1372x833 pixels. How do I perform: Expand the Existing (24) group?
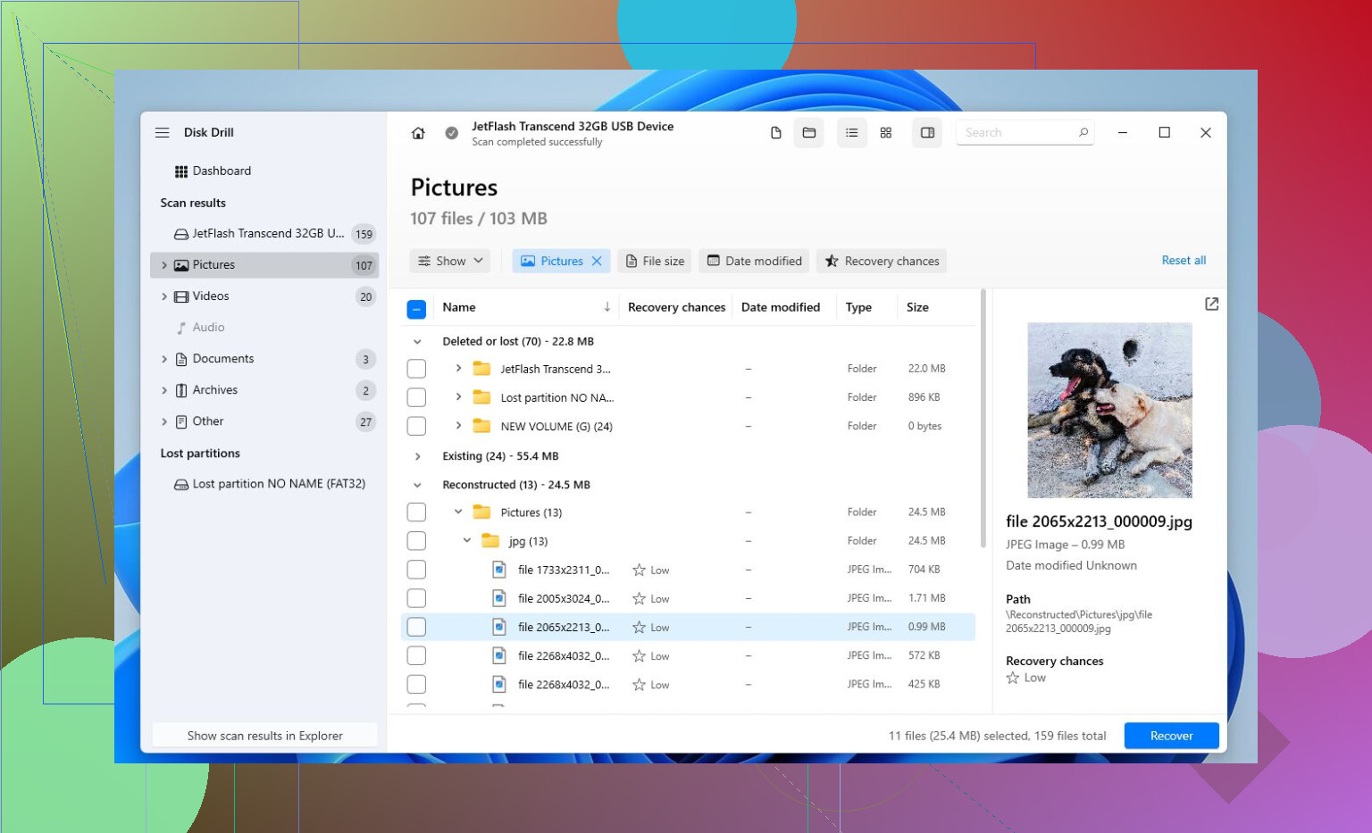(417, 456)
